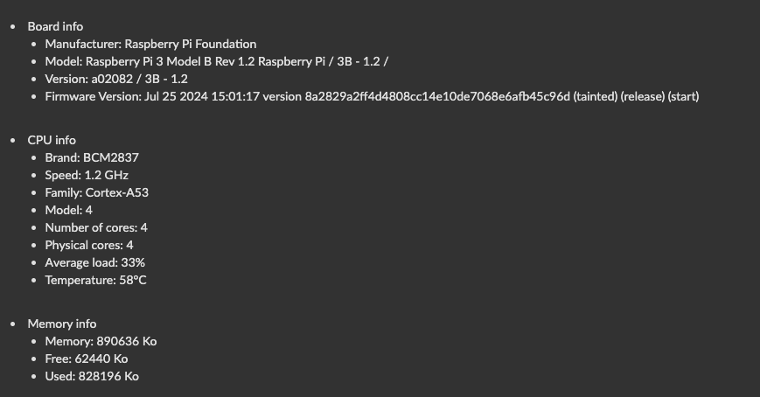This screenshot has height=397, width=760.
Task: Click the CPU Model: 4 entry
Action: (x=69, y=210)
